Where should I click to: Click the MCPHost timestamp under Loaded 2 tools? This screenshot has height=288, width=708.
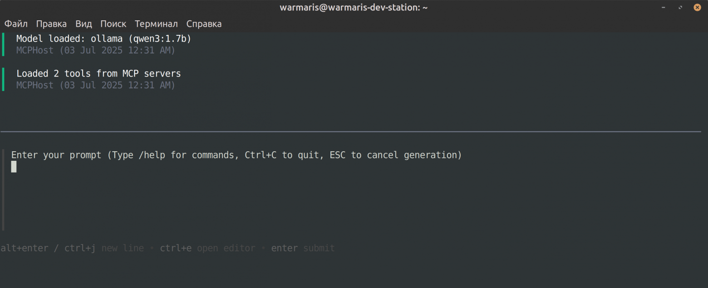[96, 85]
